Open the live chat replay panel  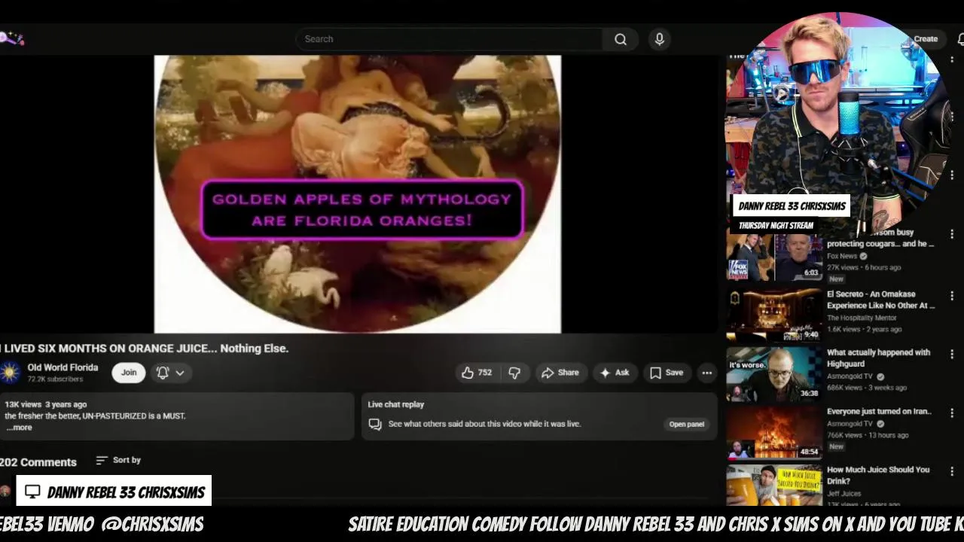tap(687, 424)
